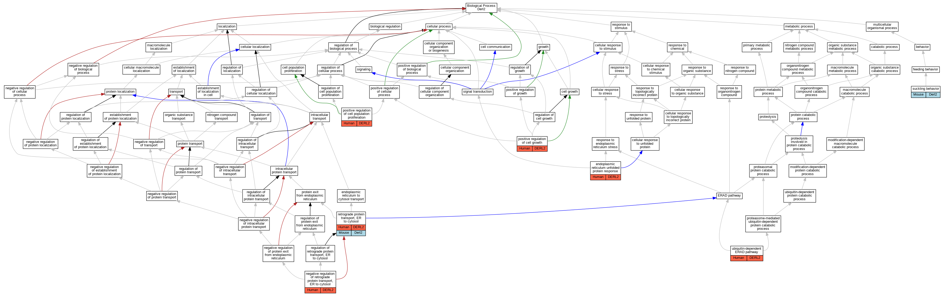Screen dimensions: 944x296
Task: Select the behavior node
Action: point(923,47)
